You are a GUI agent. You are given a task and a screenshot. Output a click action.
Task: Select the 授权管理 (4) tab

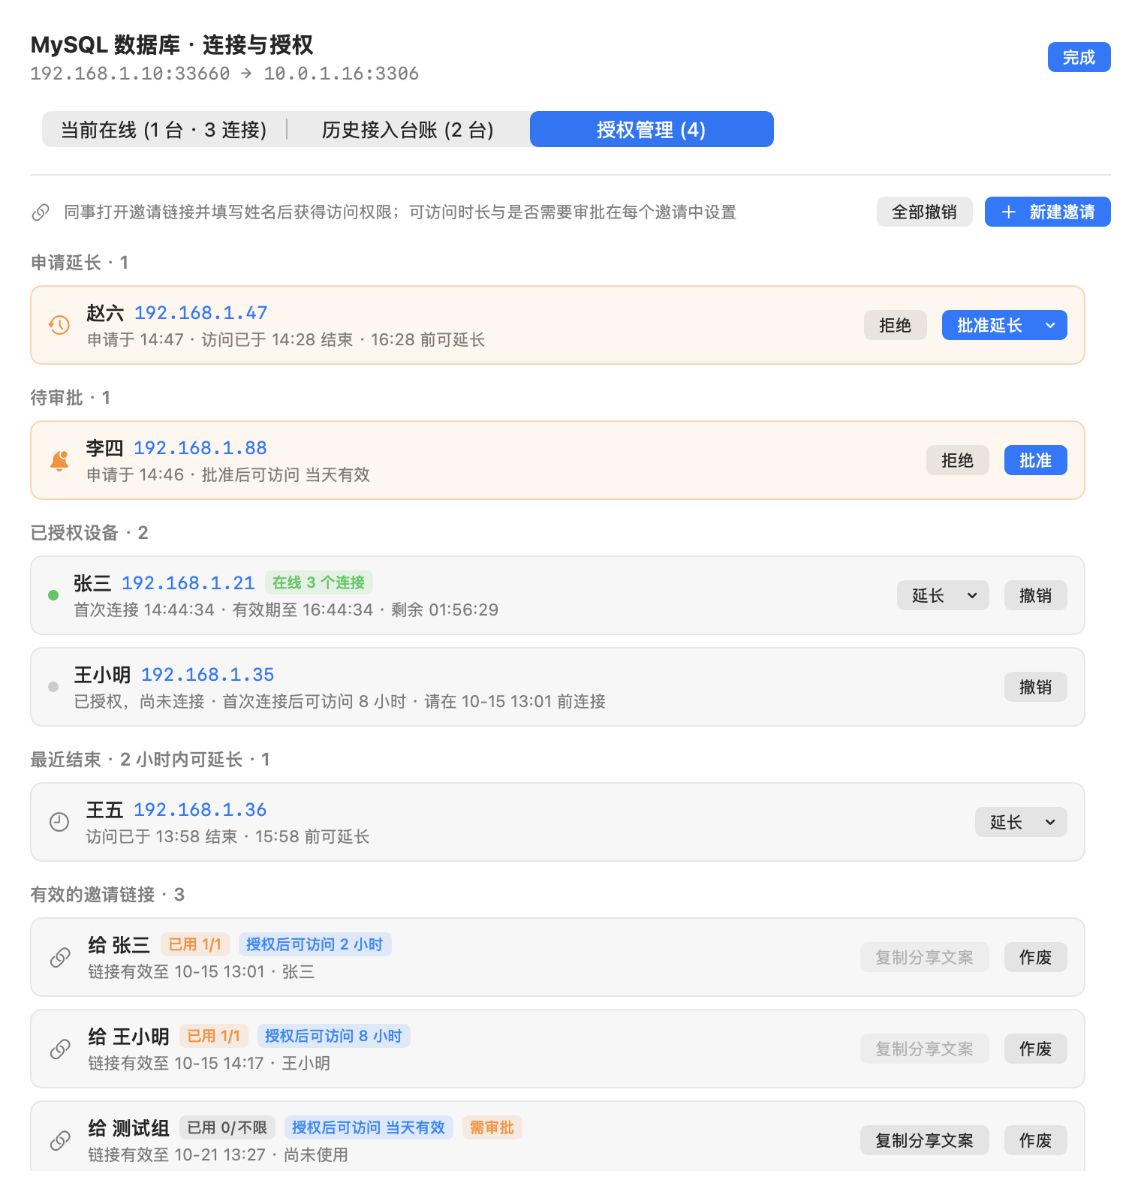click(652, 130)
